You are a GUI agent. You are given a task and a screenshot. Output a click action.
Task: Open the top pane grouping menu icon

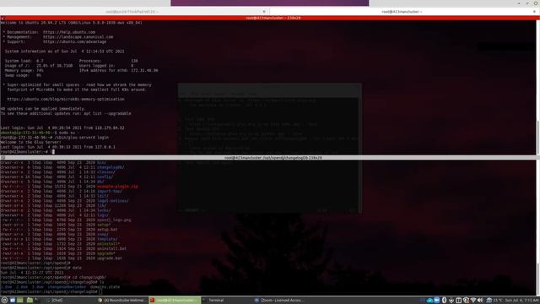pyautogui.click(x=3, y=18)
